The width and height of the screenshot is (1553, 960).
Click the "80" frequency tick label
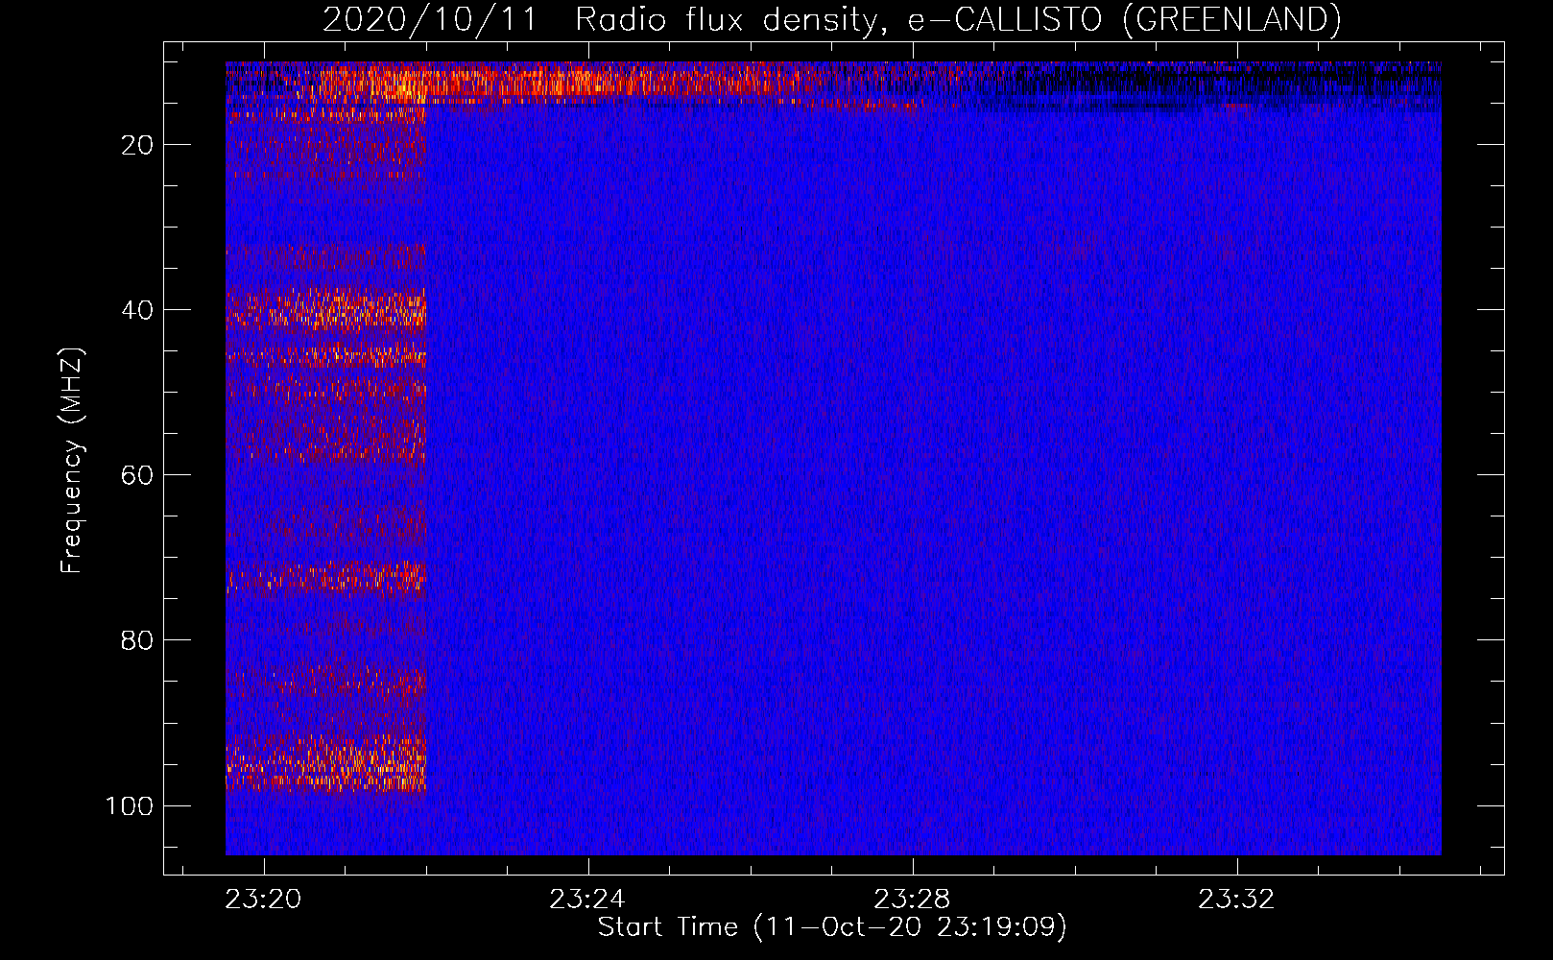coord(137,640)
